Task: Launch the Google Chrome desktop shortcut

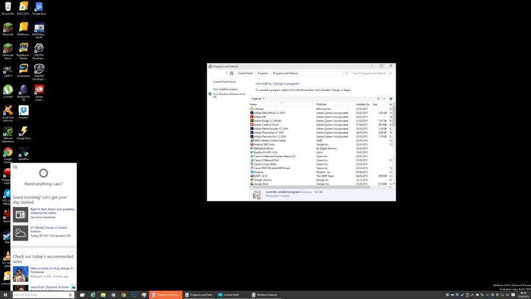Action: (x=8, y=155)
